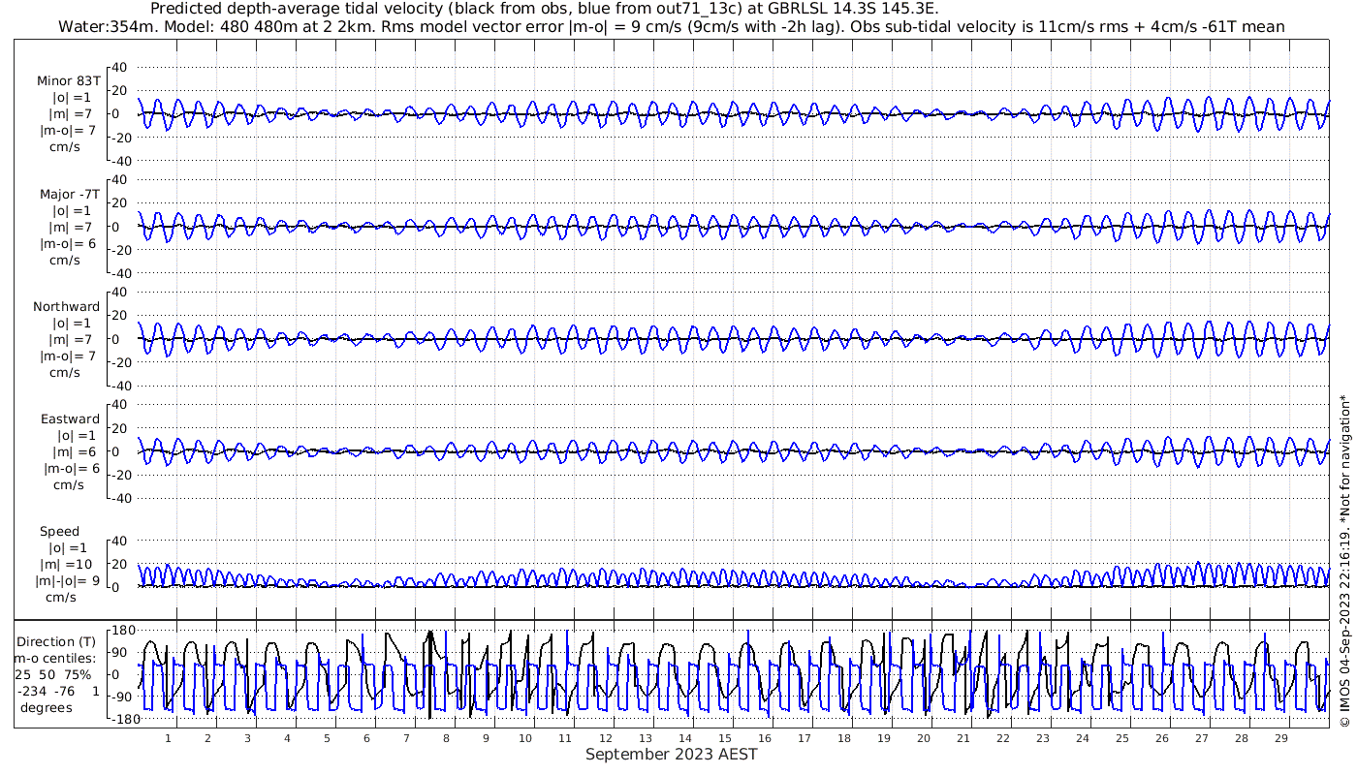Image resolution: width=1357 pixels, height=775 pixels.
Task: Click the 'degrees' unit label
Action: (47, 707)
